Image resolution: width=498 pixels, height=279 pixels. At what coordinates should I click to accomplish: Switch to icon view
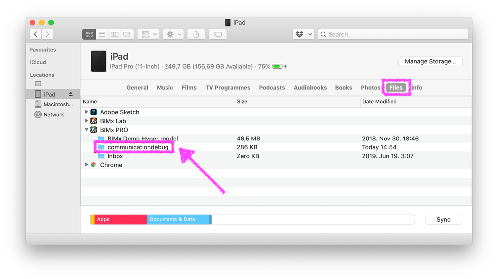click(89, 34)
